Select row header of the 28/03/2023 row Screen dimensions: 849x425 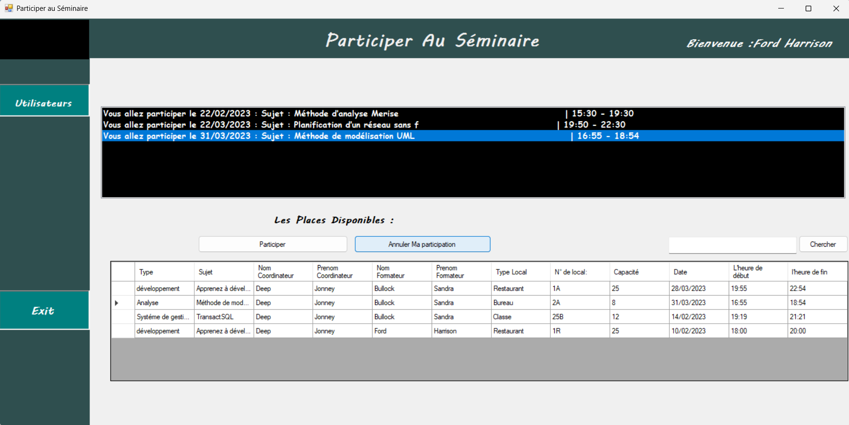[x=123, y=289]
